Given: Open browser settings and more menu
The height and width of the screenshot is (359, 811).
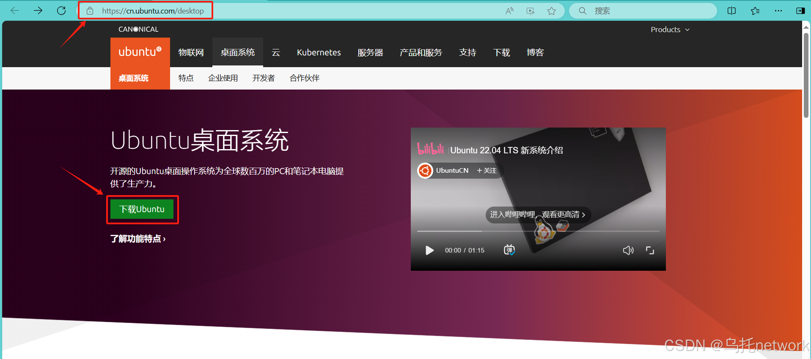Looking at the screenshot, I should (778, 11).
